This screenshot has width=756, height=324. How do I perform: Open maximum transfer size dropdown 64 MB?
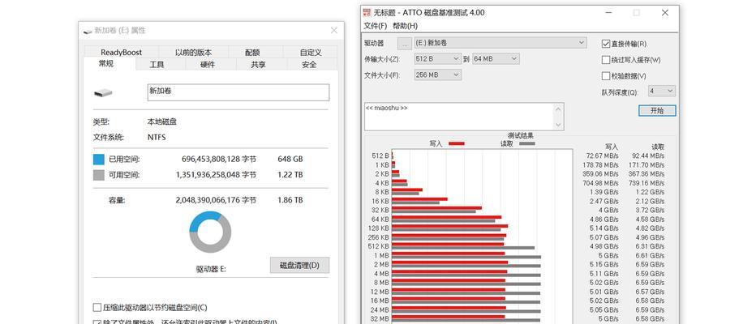[x=496, y=59]
